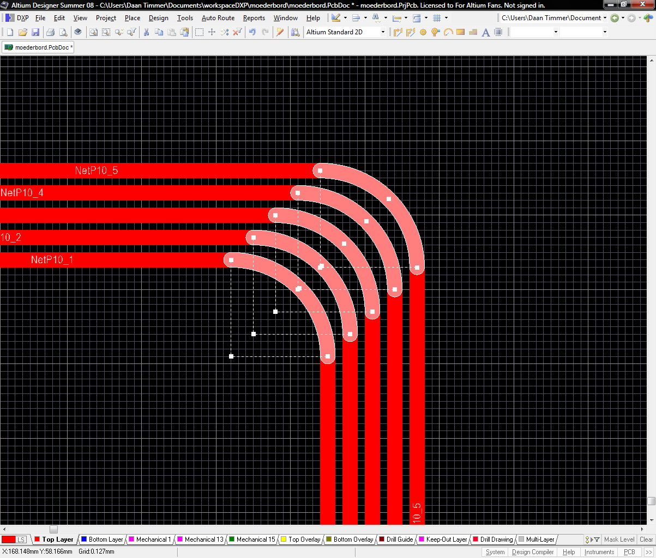This screenshot has width=656, height=558.
Task: Click the Select Inside Area icon
Action: coord(199,32)
